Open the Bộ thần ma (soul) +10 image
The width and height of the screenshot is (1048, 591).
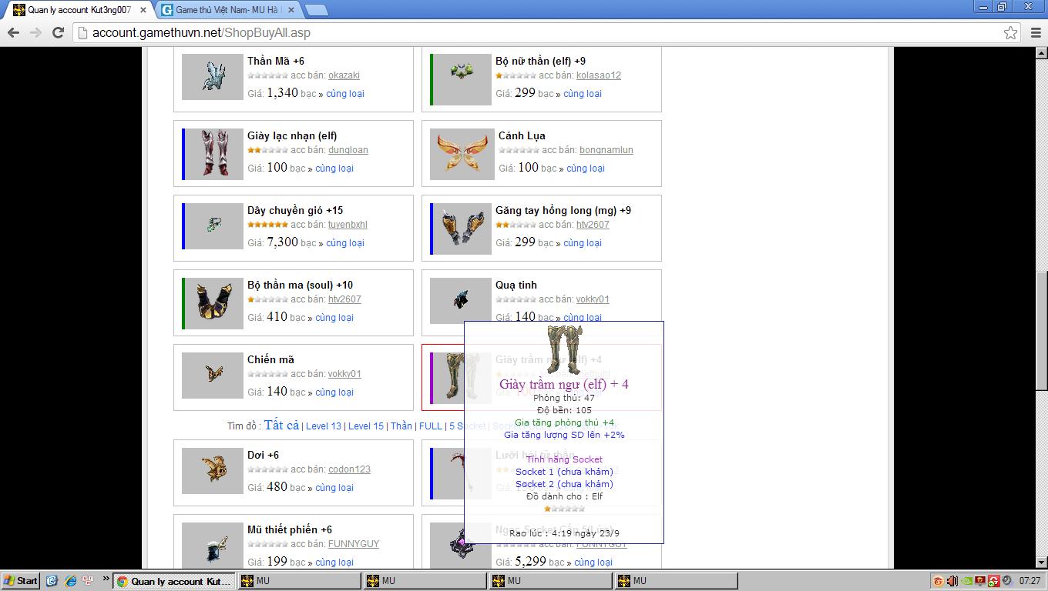(213, 303)
